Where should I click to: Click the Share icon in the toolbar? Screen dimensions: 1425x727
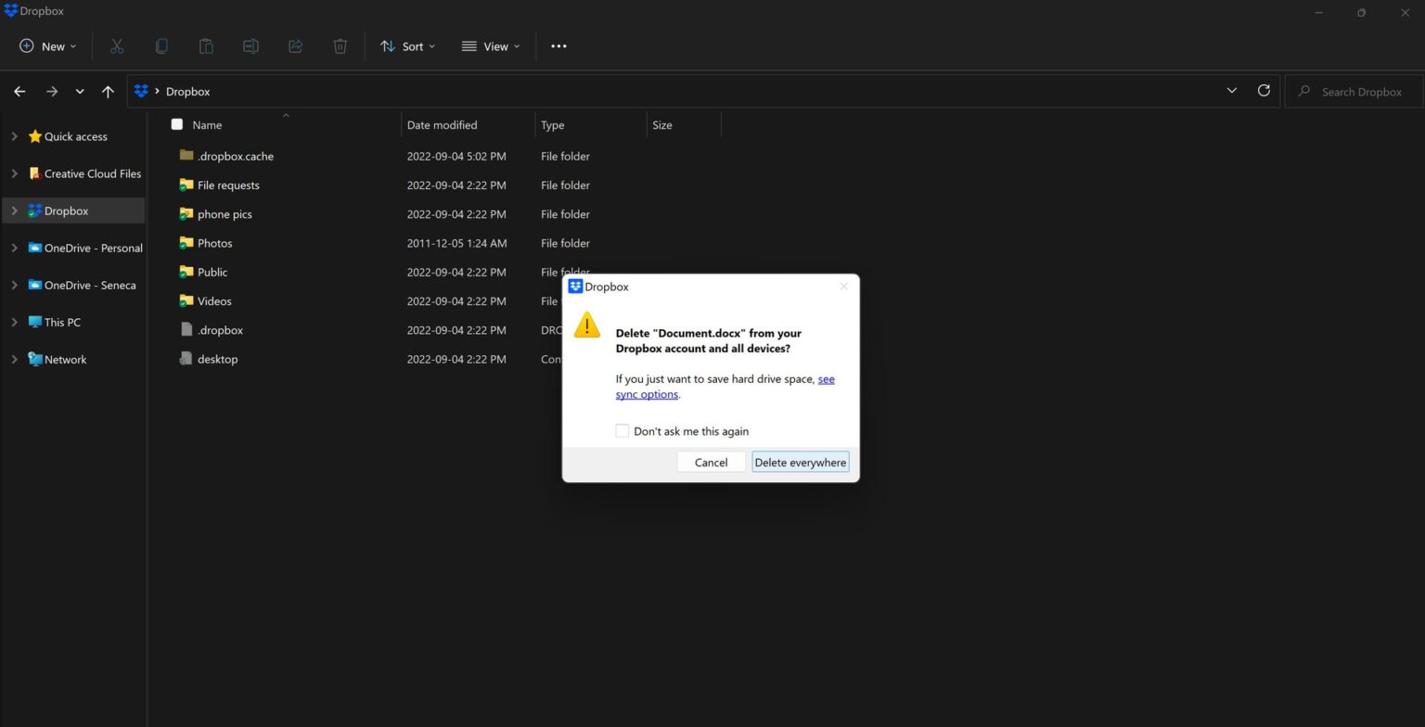click(295, 45)
